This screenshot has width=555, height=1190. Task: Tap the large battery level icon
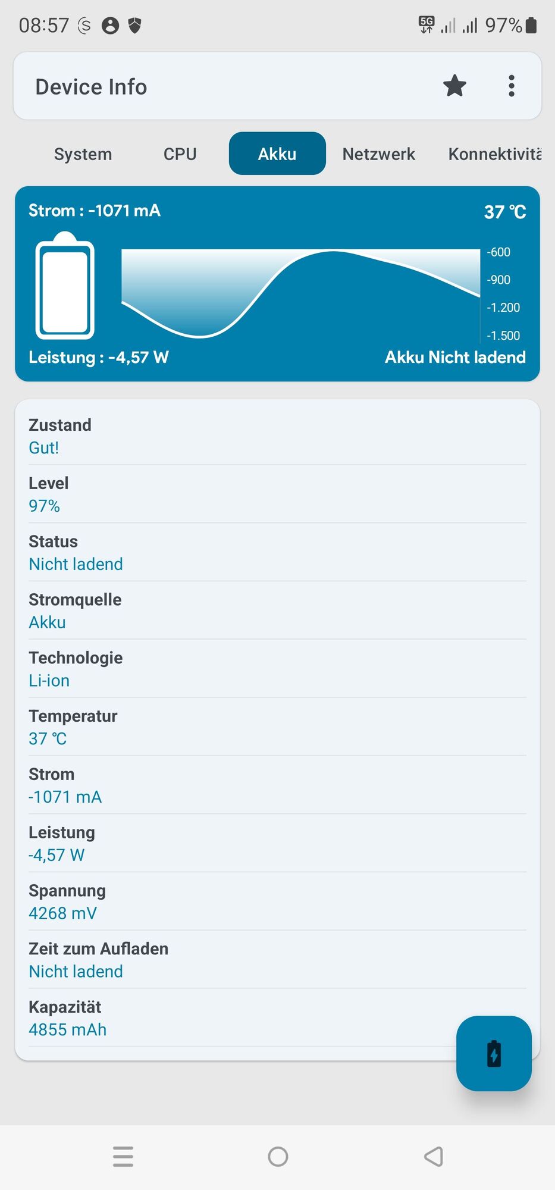tap(65, 285)
